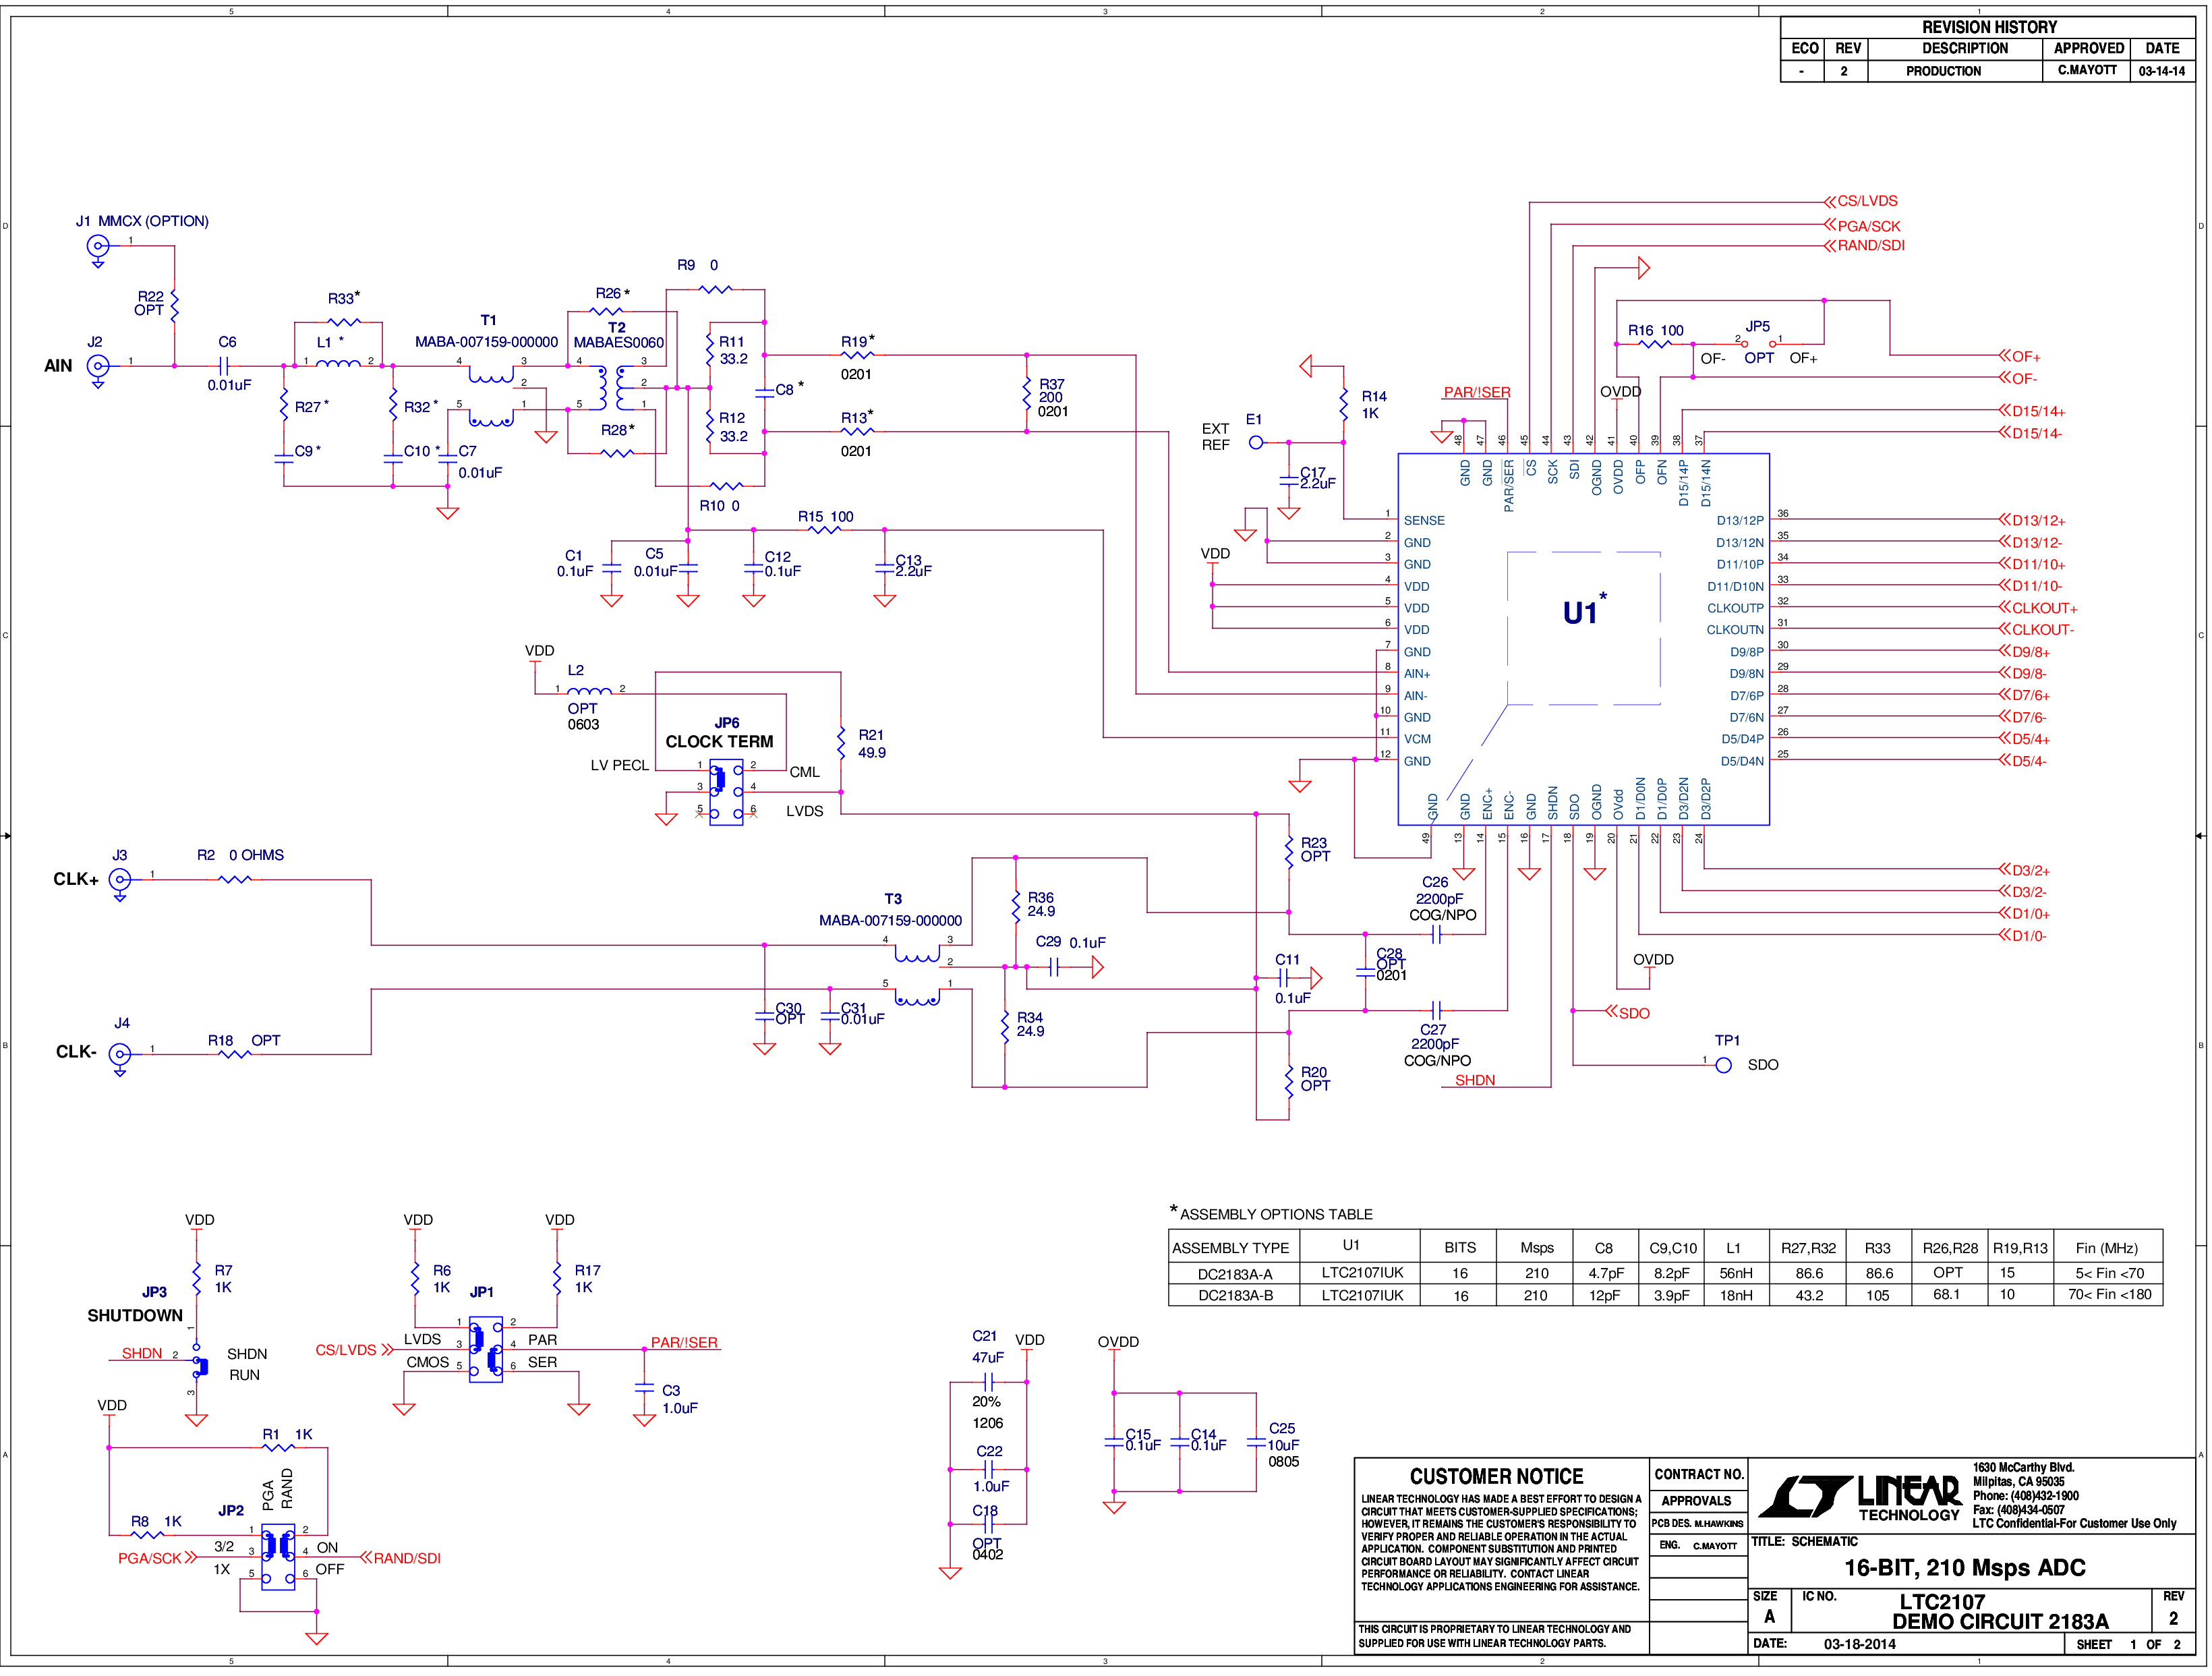Select the JP2 PGA/RAND jumper block
Image resolution: width=2212 pixels, height=1676 pixels.
click(278, 1557)
